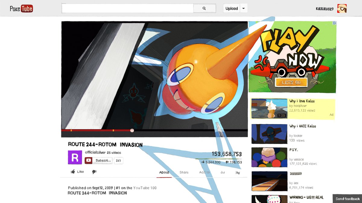The image size is (362, 203).
Task: Switch to the About tab
Action: (x=164, y=172)
